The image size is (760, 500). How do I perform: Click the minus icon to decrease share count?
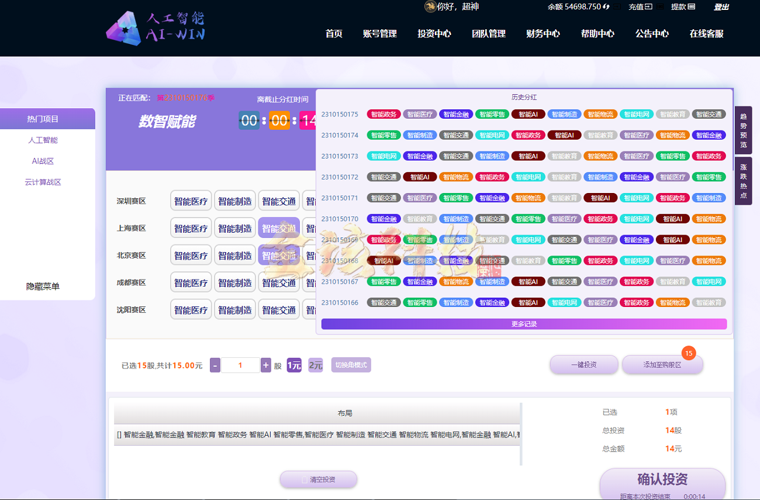(x=215, y=364)
